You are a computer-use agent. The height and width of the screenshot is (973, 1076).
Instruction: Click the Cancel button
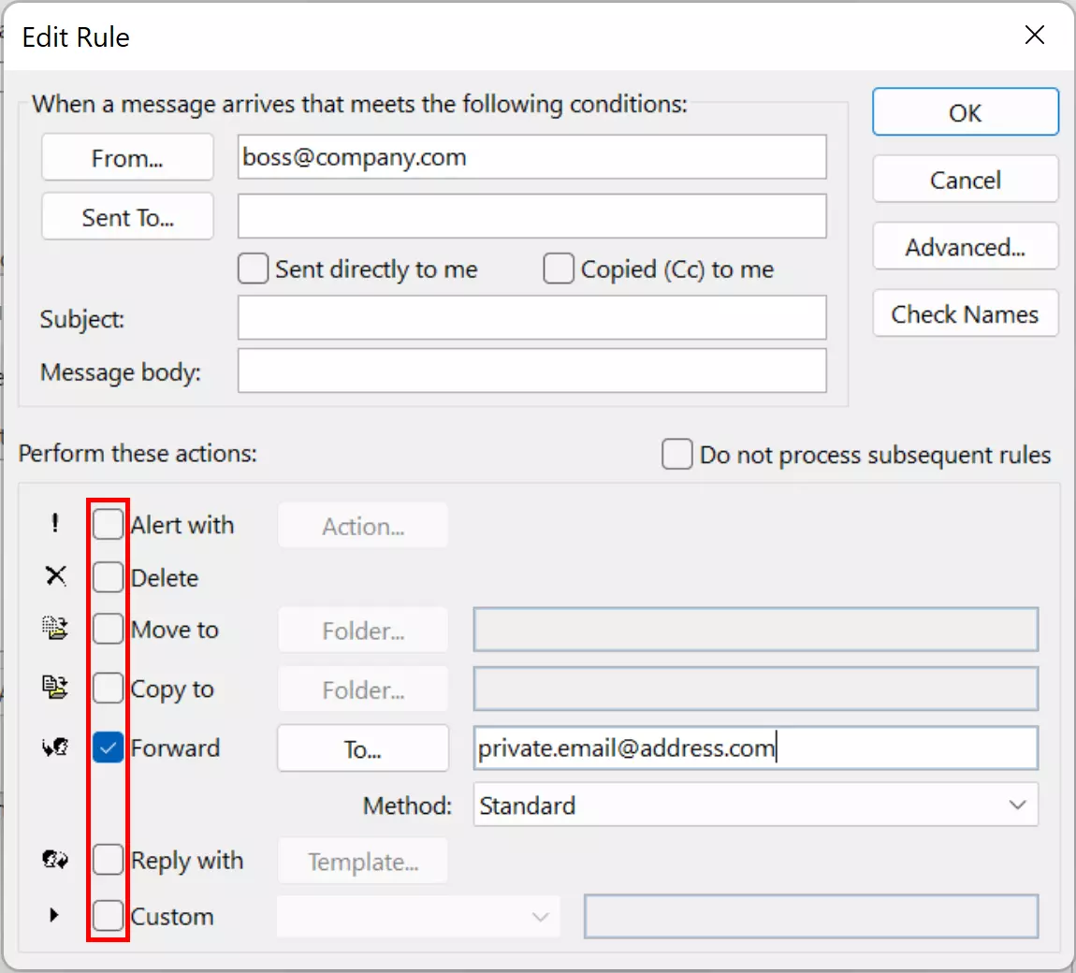[x=965, y=179]
